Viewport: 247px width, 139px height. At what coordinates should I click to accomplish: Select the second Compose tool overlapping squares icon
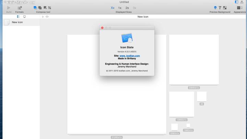pos(40,8)
